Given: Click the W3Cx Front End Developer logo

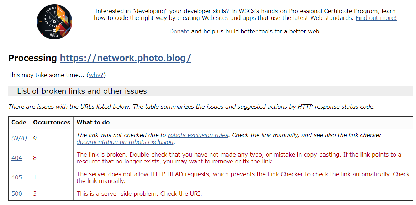Looking at the screenshot, I should pyautogui.click(x=54, y=22).
